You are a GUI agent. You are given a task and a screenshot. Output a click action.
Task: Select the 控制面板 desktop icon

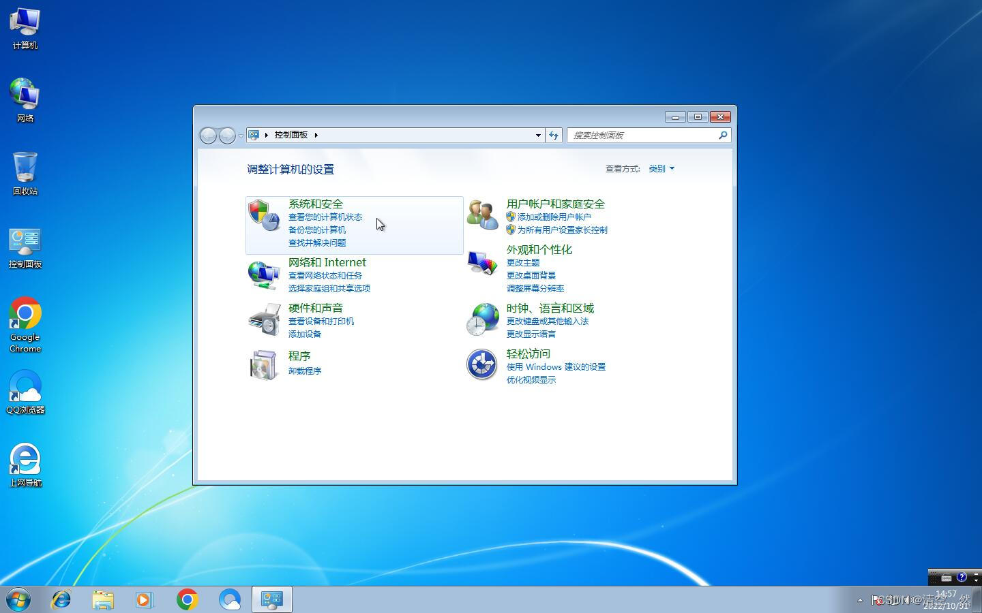click(x=25, y=248)
